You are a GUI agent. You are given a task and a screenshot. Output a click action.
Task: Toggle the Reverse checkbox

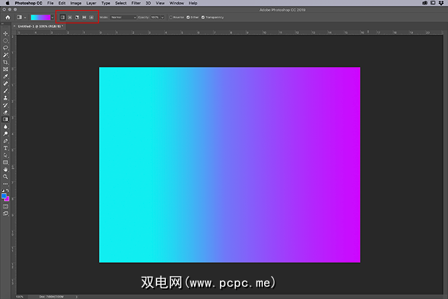(x=171, y=17)
